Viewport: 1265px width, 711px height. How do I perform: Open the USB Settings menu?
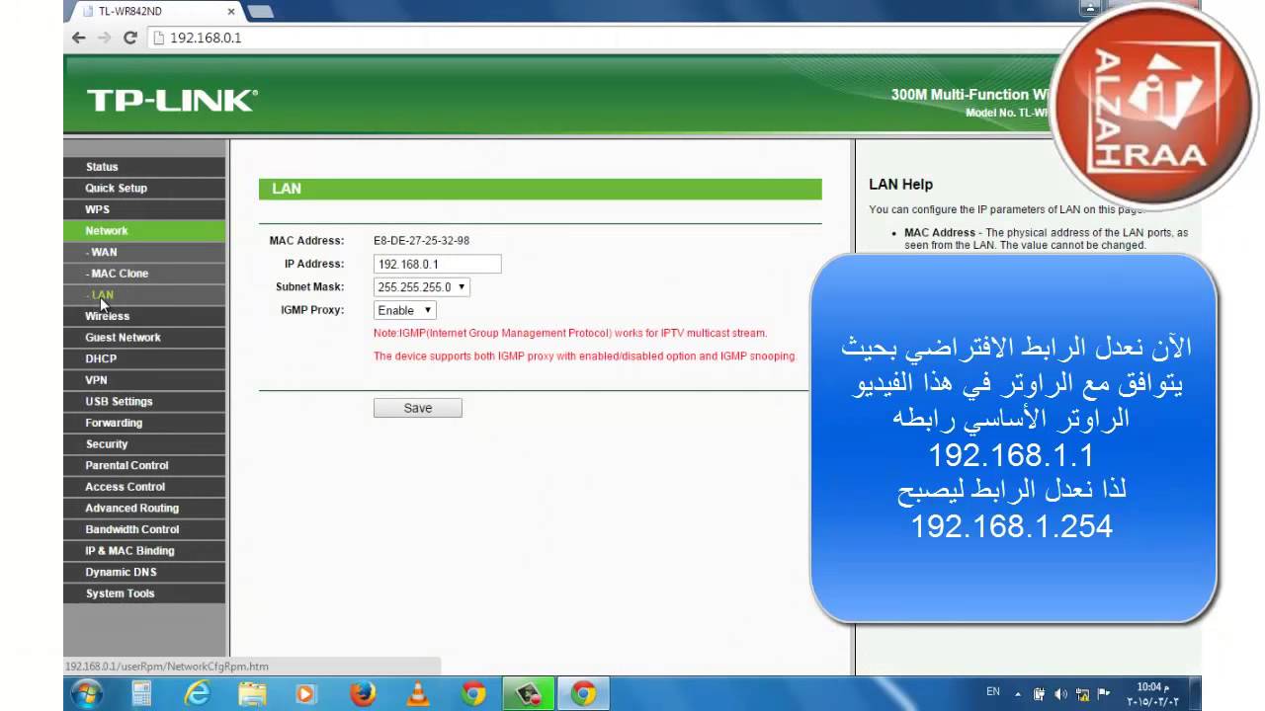[x=144, y=401]
